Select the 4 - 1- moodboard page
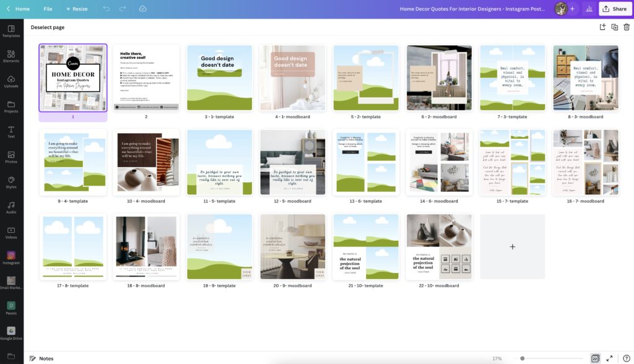Viewport: 634px width, 364px height. click(292, 77)
